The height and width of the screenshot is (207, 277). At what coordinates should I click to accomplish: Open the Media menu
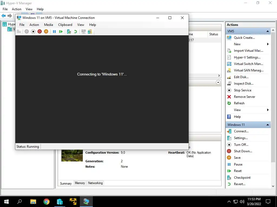[x=48, y=25]
